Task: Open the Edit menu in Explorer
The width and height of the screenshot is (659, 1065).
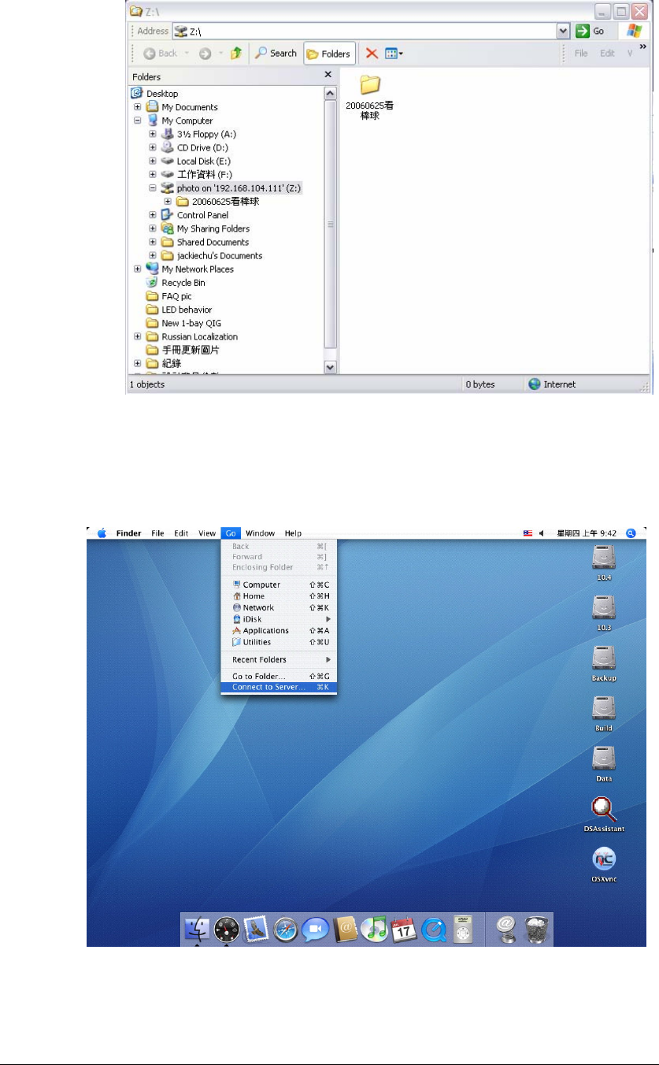Action: [607, 54]
